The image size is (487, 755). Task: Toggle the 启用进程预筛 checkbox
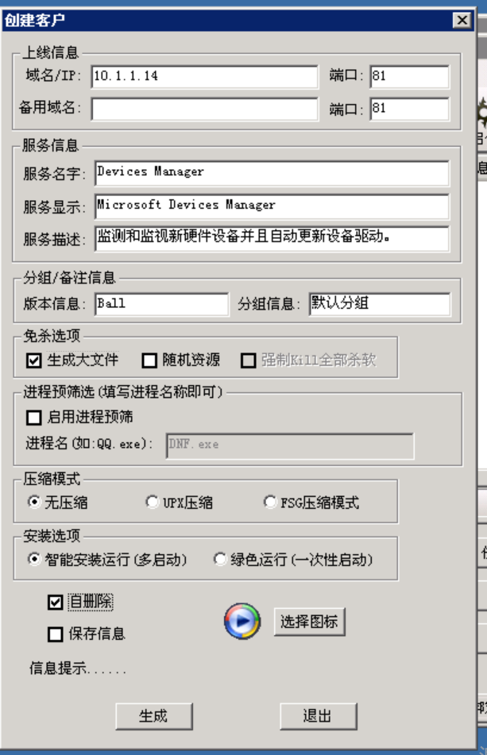click(x=33, y=417)
